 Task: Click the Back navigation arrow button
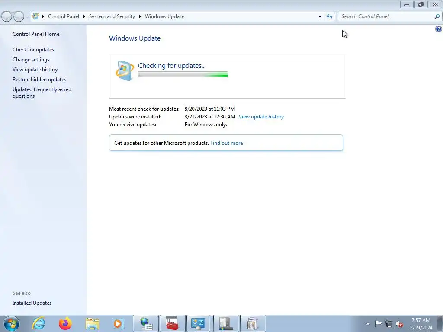tap(6, 17)
